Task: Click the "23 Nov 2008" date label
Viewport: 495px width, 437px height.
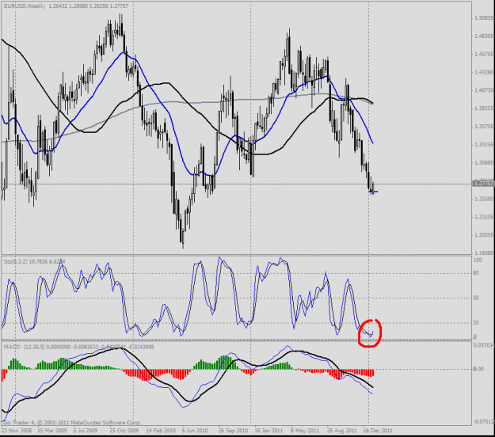Action: [x=17, y=431]
